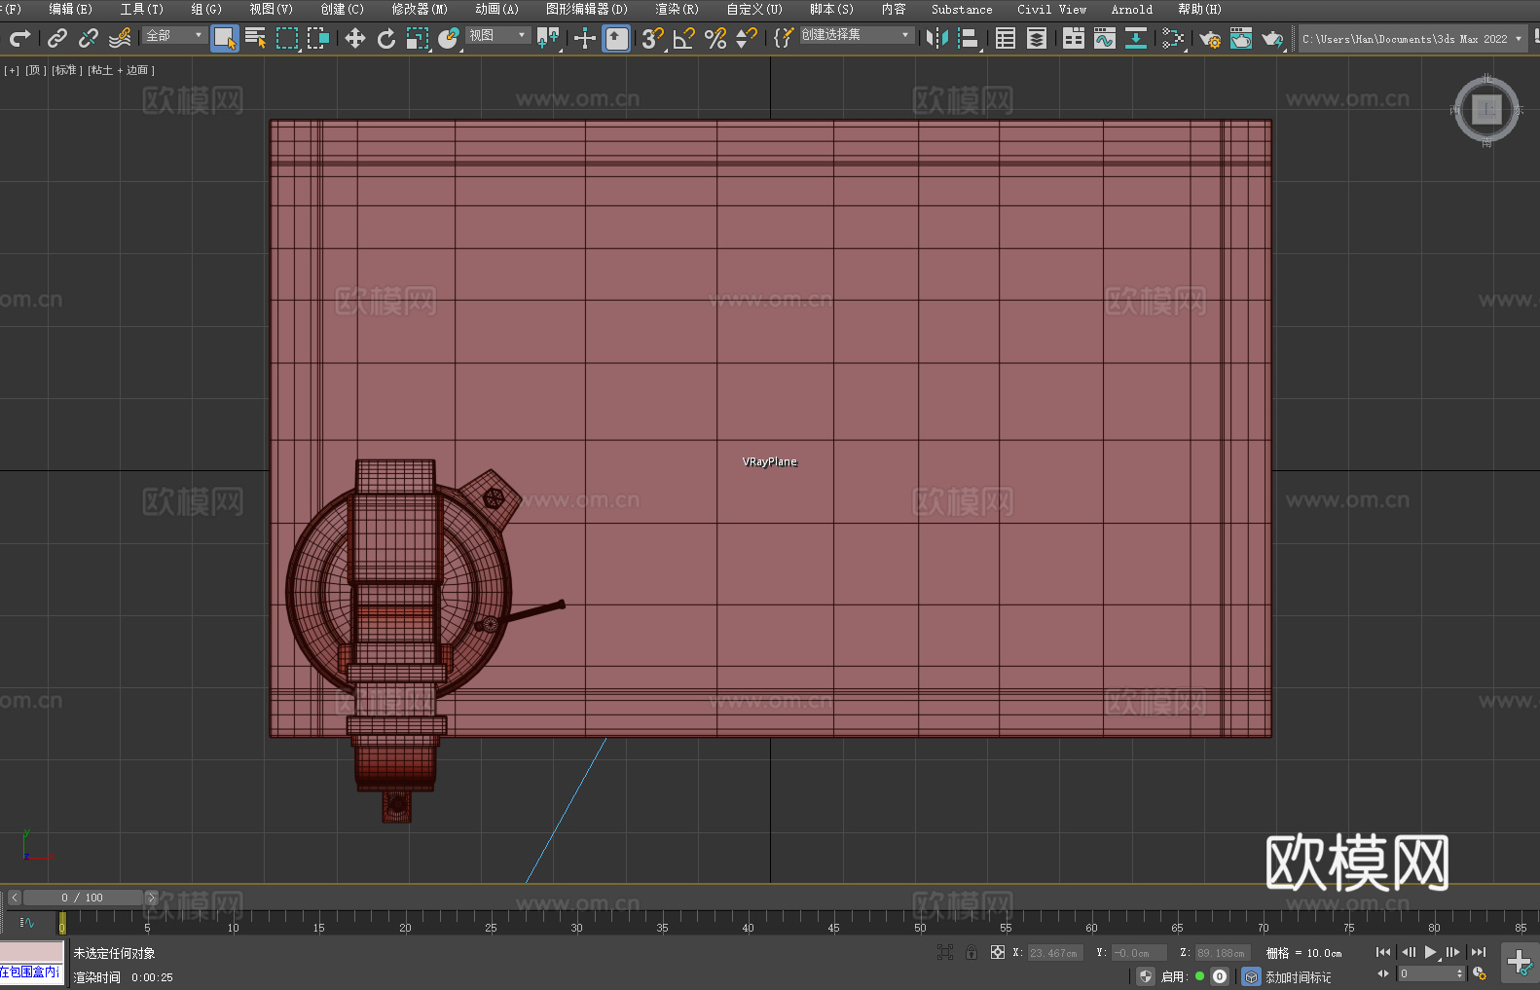Click the Select and Manipulate icon
Viewport: 1540px width, 990px height.
pyautogui.click(x=585, y=38)
